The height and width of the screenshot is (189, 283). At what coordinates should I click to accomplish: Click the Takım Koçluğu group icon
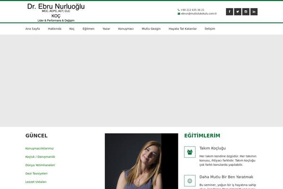click(x=190, y=152)
